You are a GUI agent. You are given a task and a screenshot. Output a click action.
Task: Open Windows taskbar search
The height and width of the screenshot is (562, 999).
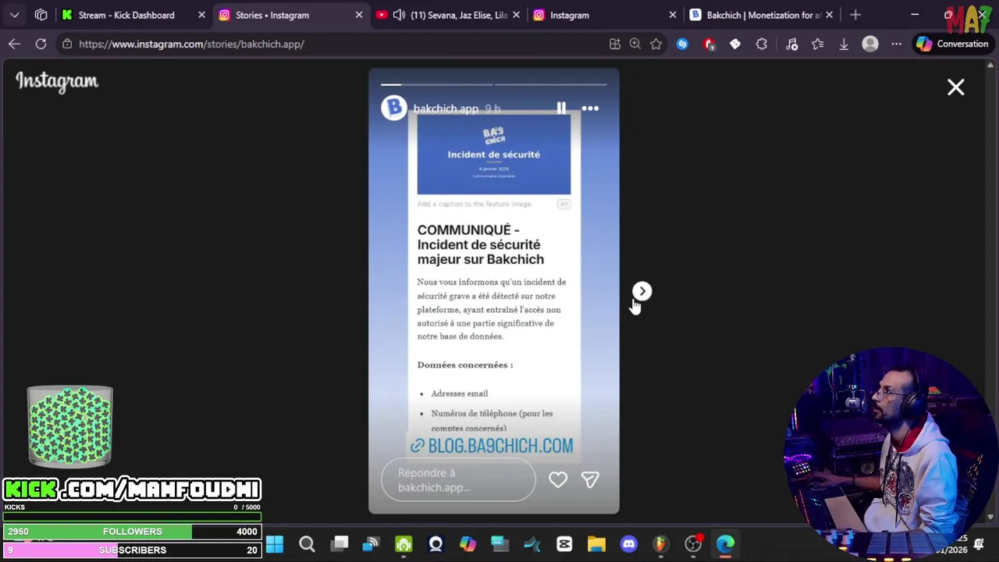pyautogui.click(x=307, y=544)
